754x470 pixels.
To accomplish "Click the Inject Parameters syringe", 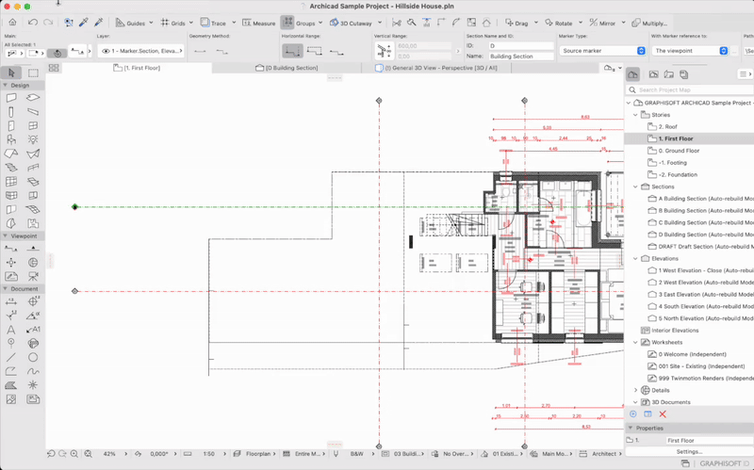I will pos(99,23).
